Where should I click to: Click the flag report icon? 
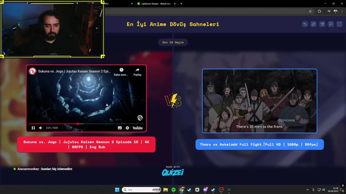(331, 24)
